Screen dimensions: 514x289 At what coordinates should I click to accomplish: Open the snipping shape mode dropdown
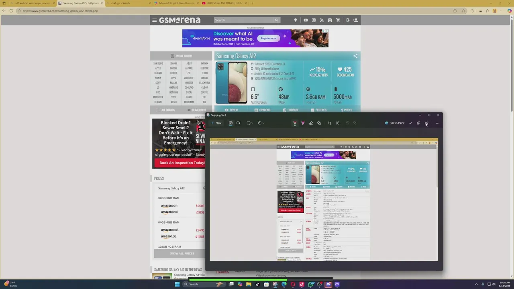(x=250, y=123)
